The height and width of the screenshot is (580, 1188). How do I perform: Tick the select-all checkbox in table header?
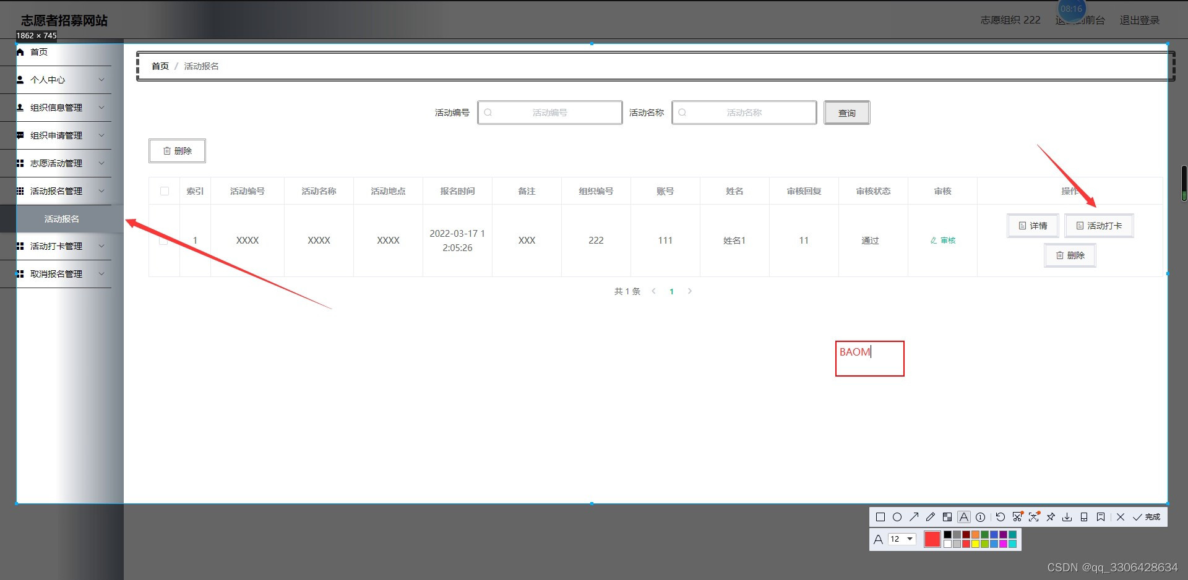click(x=165, y=191)
